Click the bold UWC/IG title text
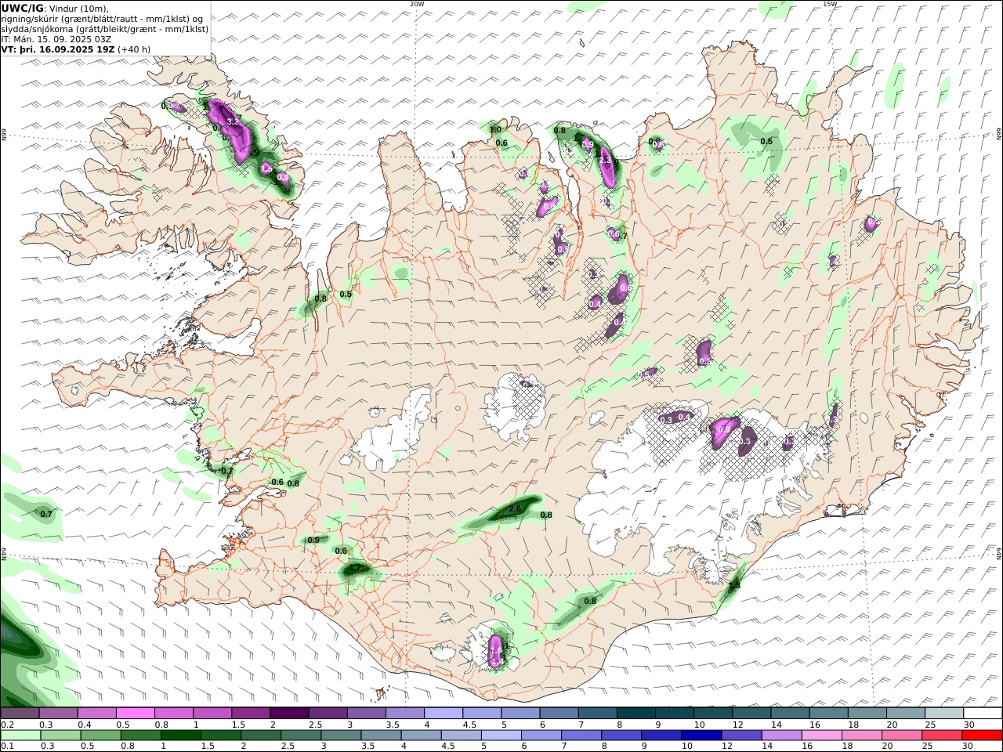 click(21, 9)
